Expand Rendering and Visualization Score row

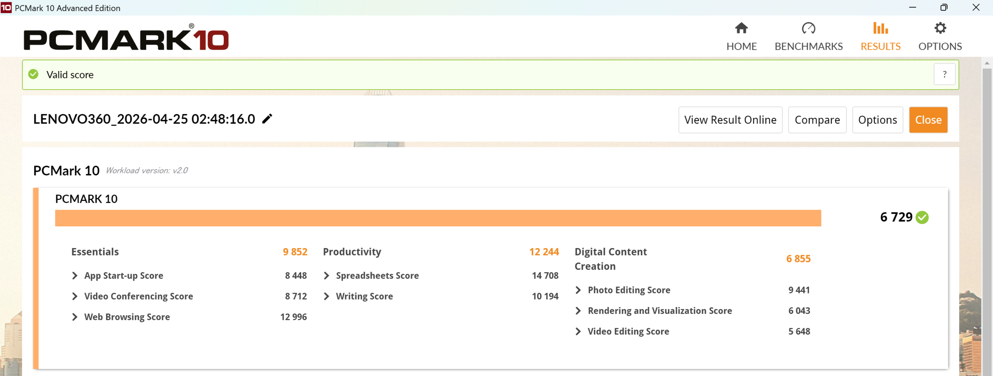(578, 310)
